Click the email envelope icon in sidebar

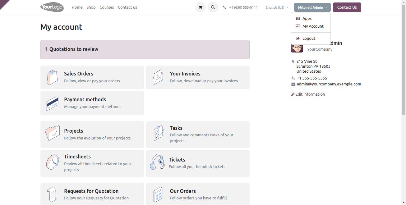[x=293, y=84]
